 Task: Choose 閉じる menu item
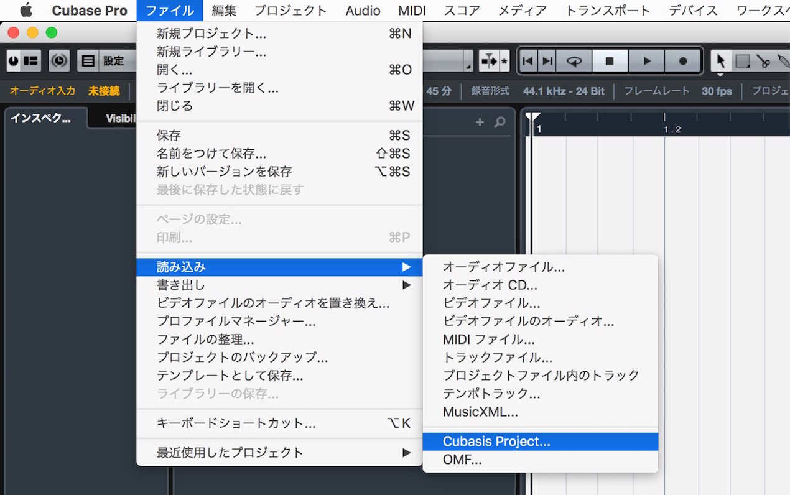(x=279, y=106)
